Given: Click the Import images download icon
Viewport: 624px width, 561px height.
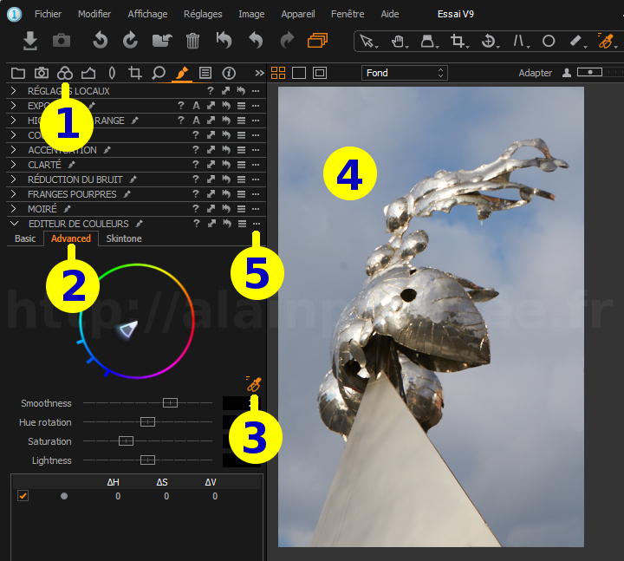Looking at the screenshot, I should (x=29, y=41).
